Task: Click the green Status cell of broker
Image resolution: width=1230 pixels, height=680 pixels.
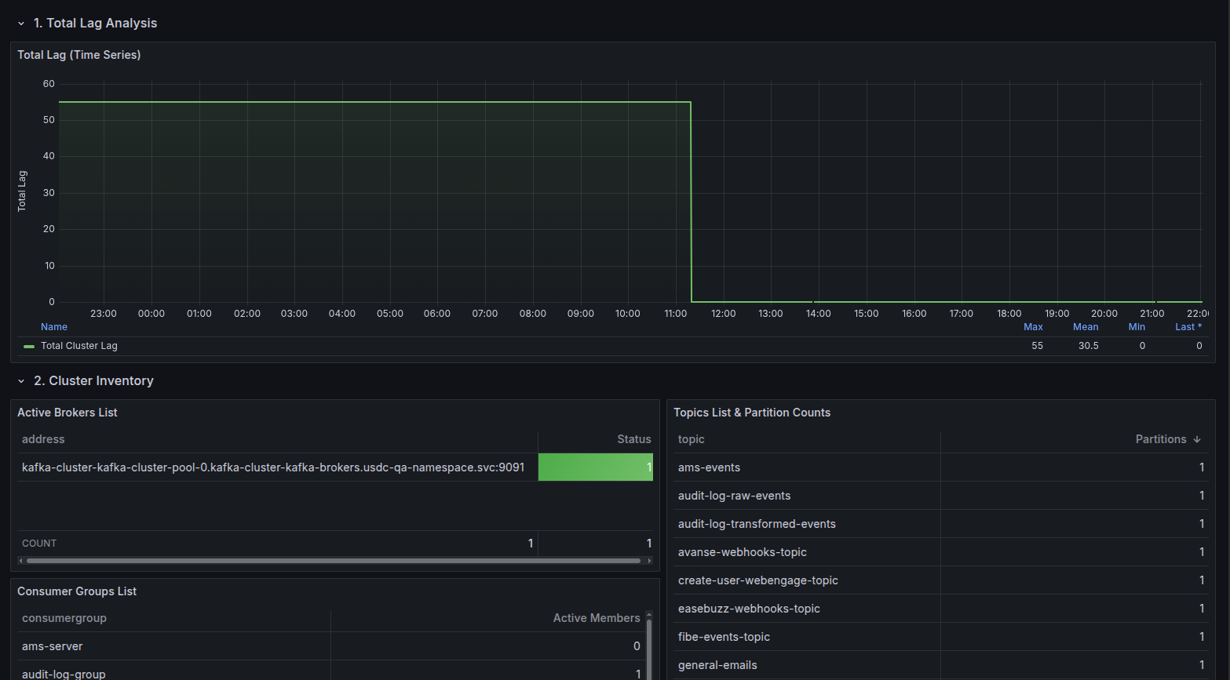Action: (595, 467)
